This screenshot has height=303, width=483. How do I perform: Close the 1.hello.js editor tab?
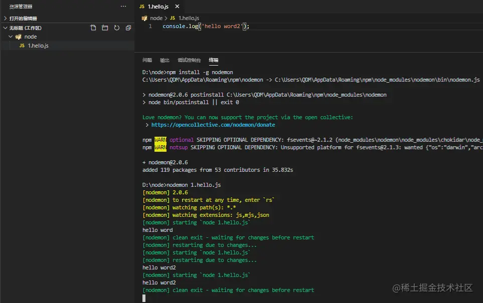pyautogui.click(x=176, y=7)
